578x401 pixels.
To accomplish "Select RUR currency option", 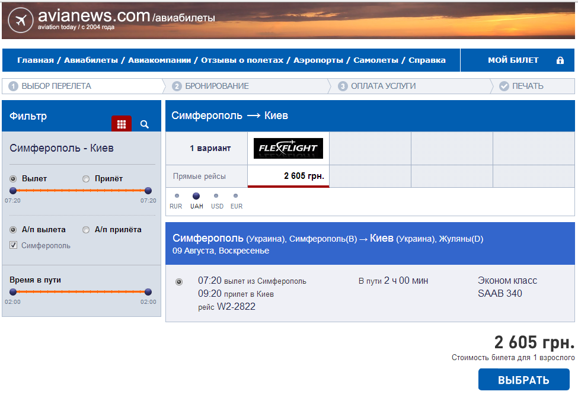I will click(x=176, y=196).
